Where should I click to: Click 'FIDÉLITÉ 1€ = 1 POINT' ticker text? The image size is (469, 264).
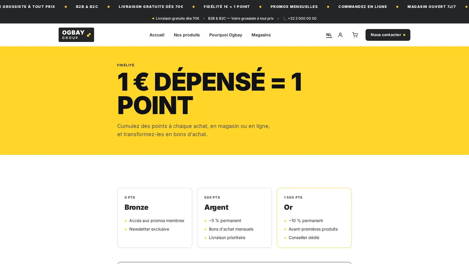[x=227, y=6]
